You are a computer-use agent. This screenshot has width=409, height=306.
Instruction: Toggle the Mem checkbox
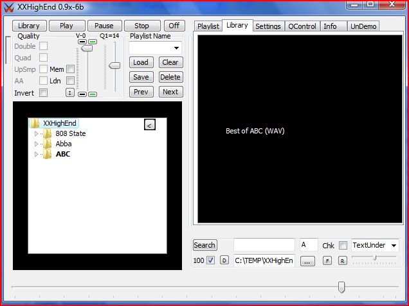pyautogui.click(x=70, y=69)
